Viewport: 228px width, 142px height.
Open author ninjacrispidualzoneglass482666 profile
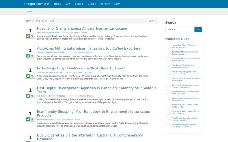point(50,72)
